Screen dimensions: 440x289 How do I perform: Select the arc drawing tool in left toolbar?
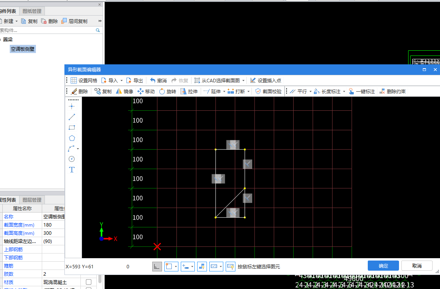click(x=71, y=149)
